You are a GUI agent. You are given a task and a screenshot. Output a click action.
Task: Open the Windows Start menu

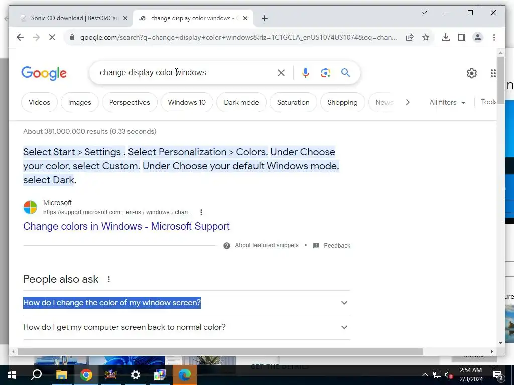[x=12, y=375]
